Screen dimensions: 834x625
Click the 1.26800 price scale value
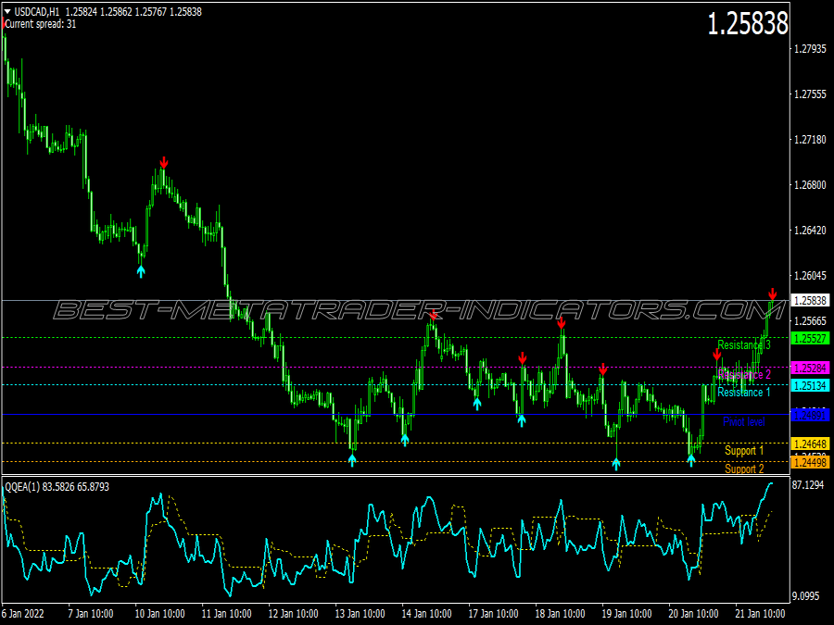810,185
